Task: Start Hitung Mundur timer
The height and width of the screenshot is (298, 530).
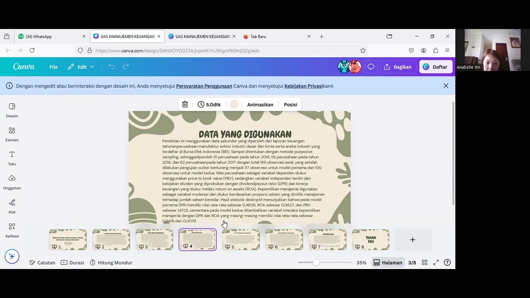Action: 111,262
